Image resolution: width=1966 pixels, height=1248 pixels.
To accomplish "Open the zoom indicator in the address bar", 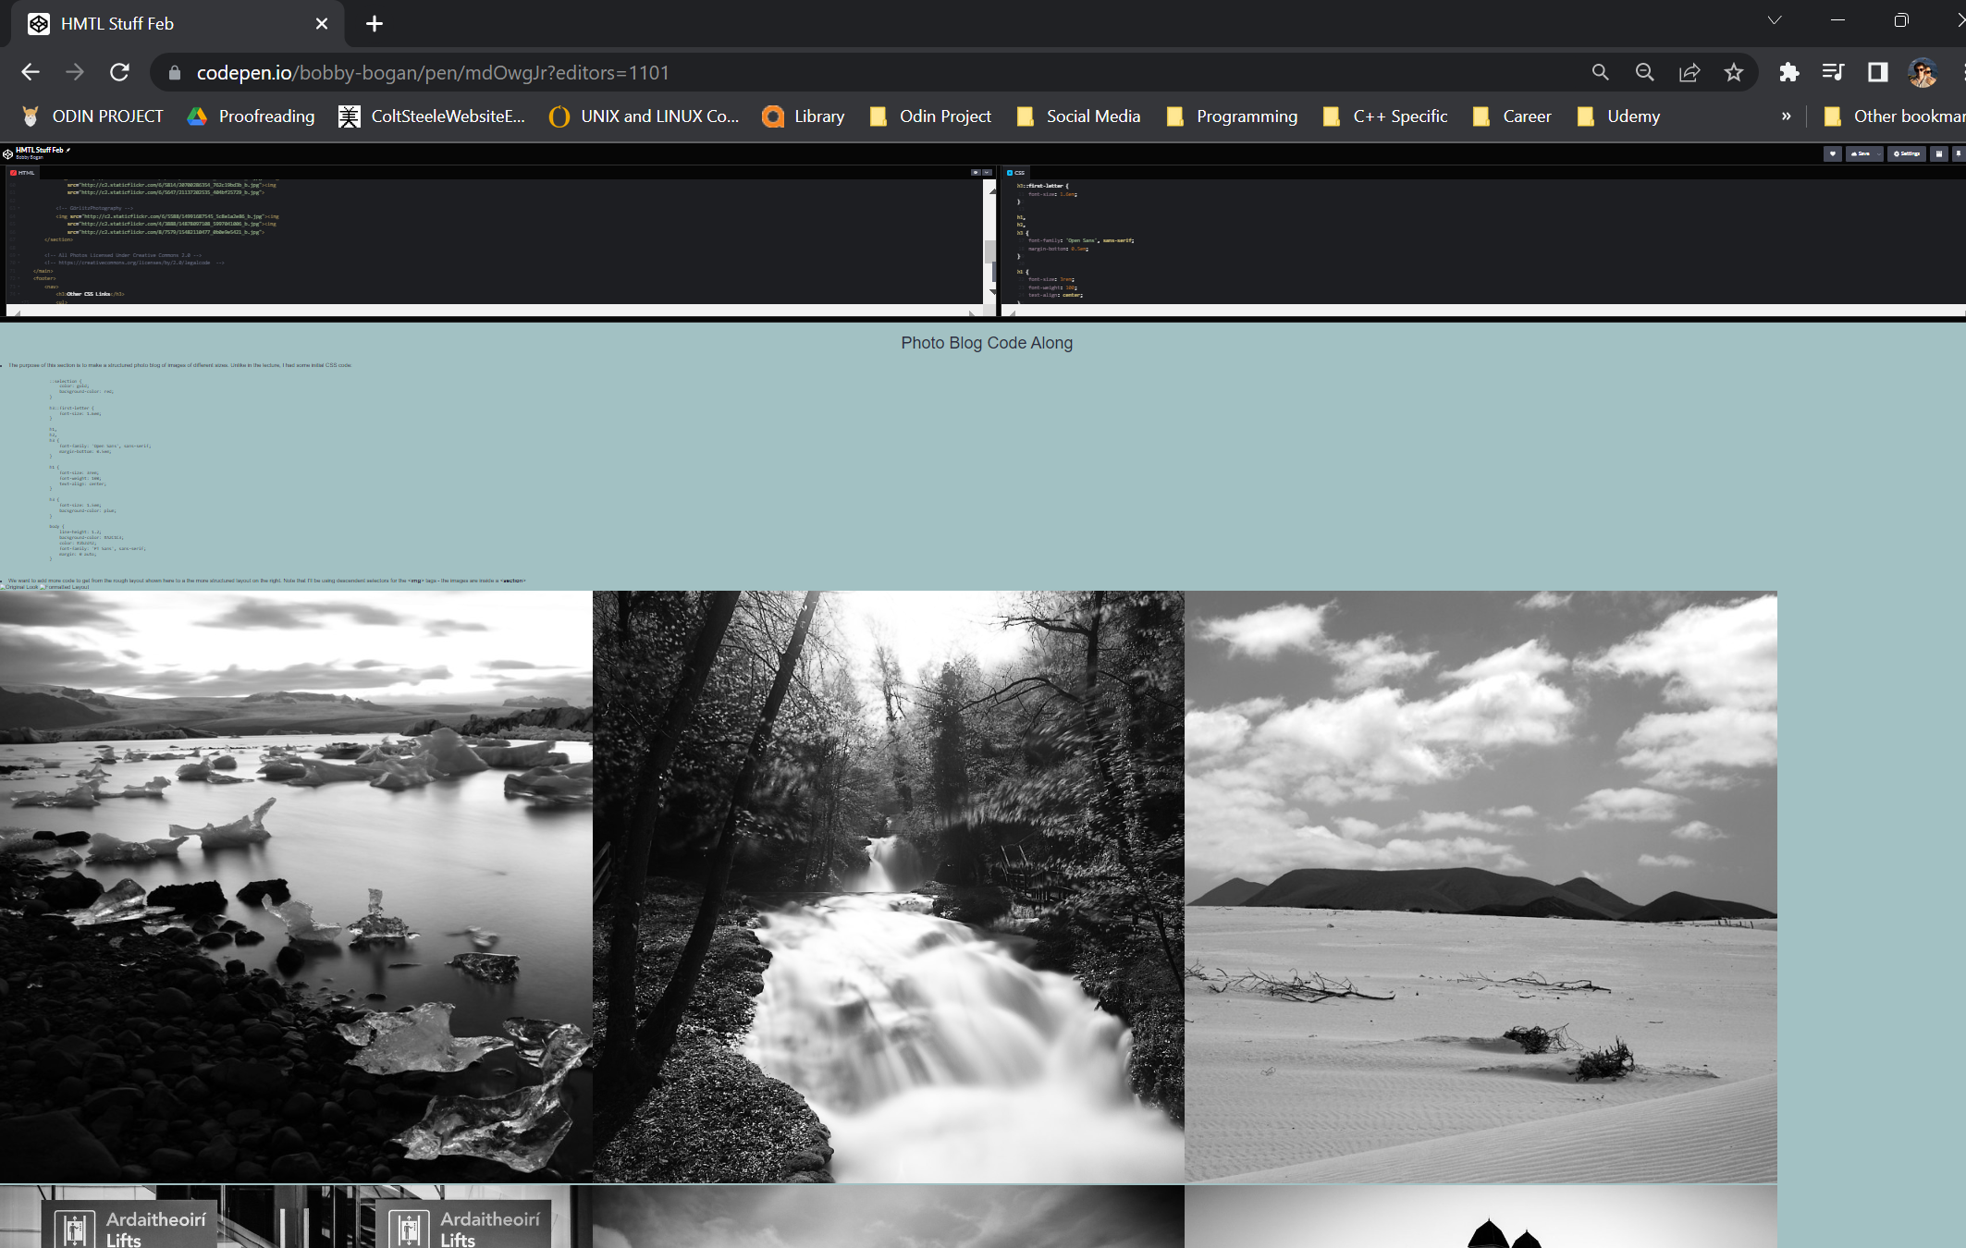I will point(1645,72).
